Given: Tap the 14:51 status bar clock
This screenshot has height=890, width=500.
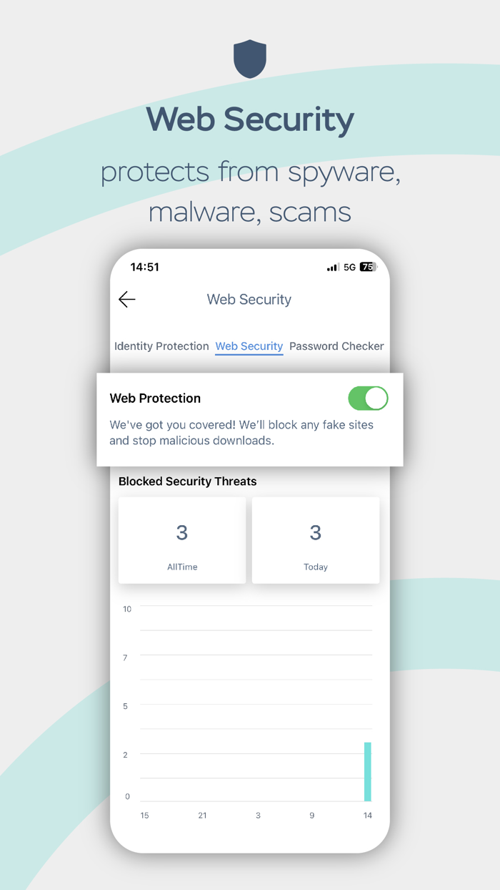Looking at the screenshot, I should coord(144,267).
